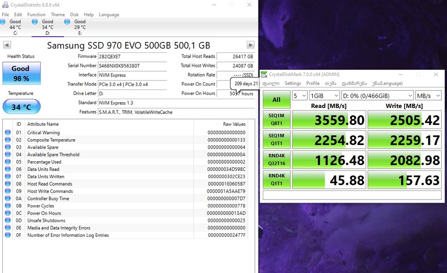Screen dimensions: 447x273
Task: Open the Profile menu in CrystalDiskMark
Action: point(313,83)
